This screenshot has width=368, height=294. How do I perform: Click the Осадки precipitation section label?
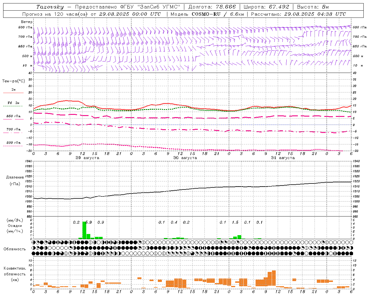pyautogui.click(x=15, y=226)
